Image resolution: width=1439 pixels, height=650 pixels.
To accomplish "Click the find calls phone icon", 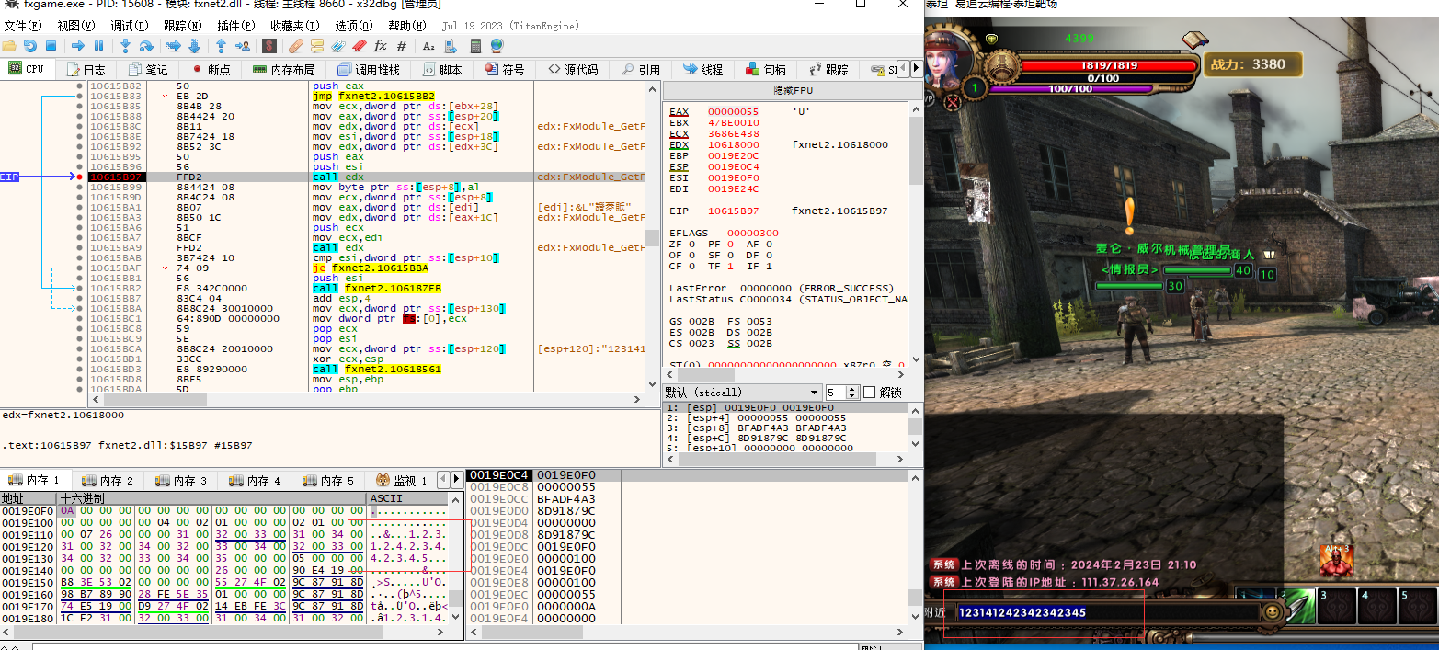I will pos(451,46).
